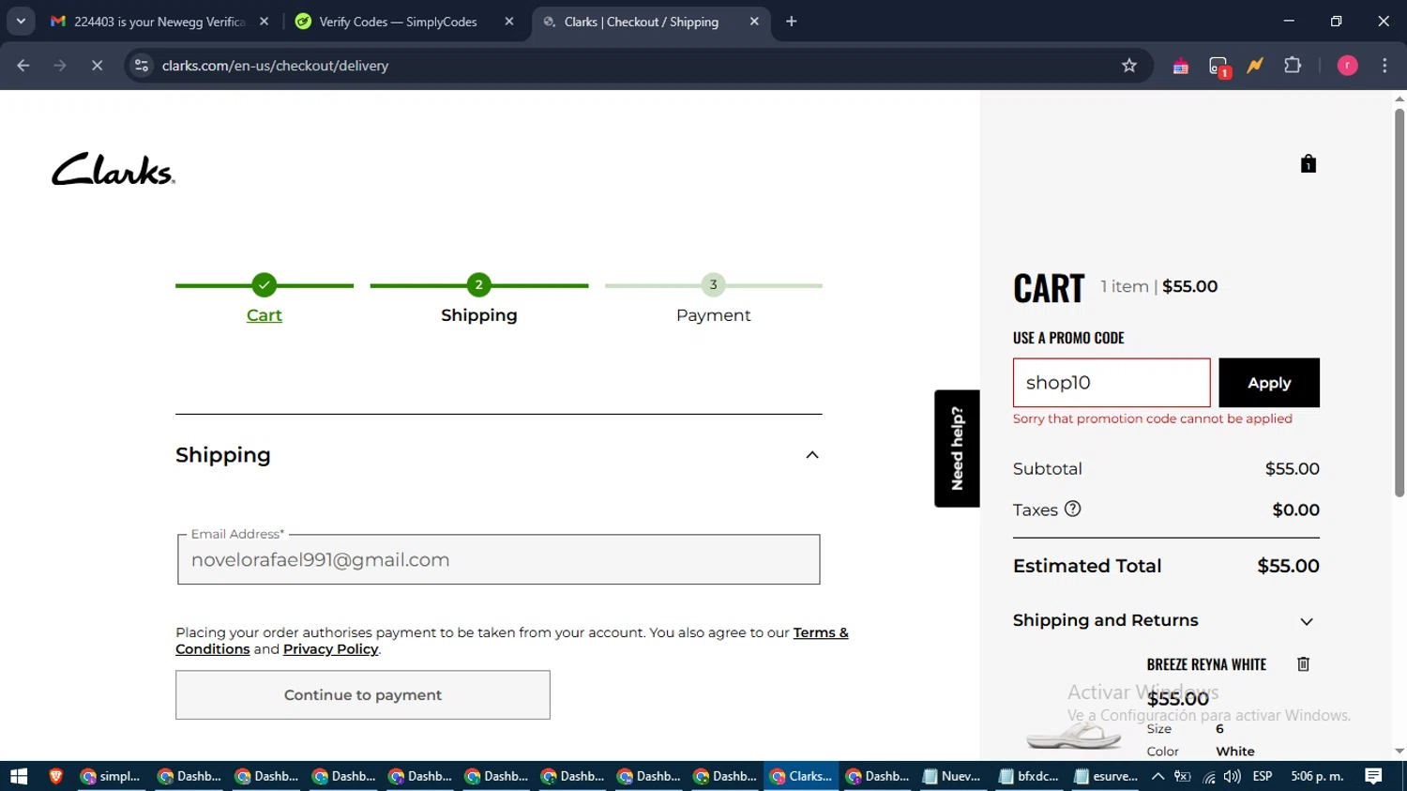Go back to the Cart step
This screenshot has height=791, width=1407.
[265, 315]
